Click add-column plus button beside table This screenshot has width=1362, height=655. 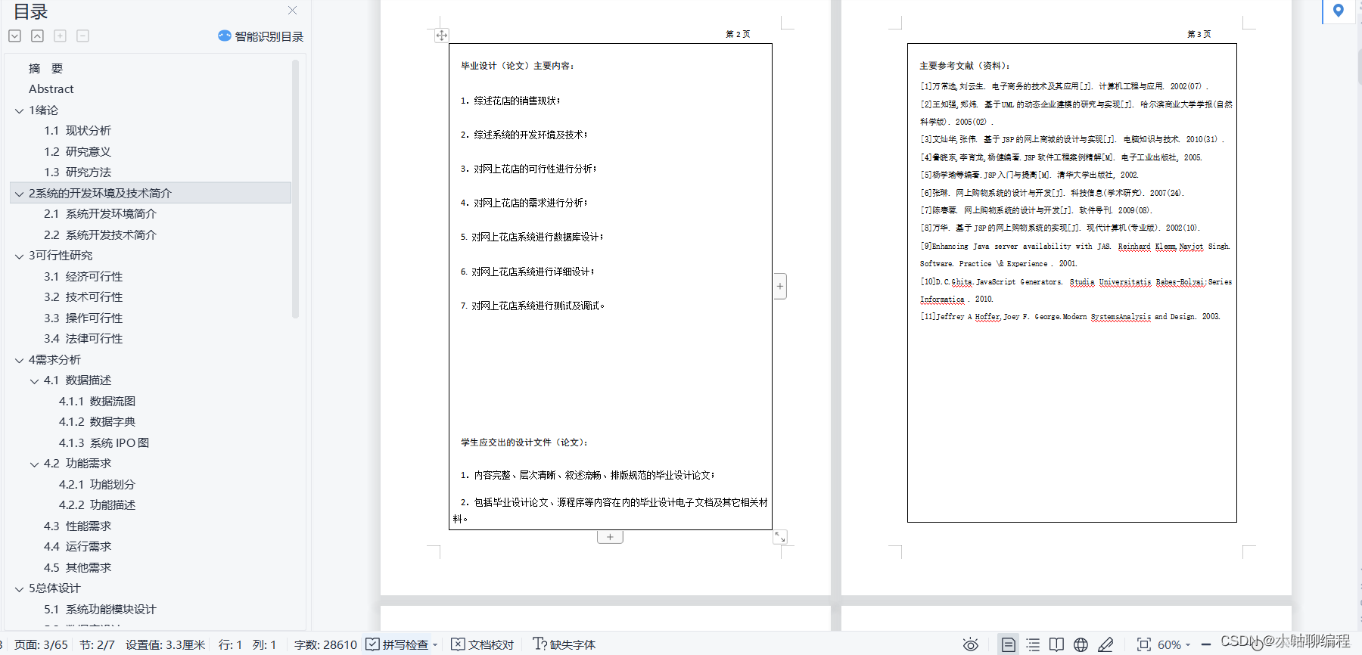pos(780,286)
